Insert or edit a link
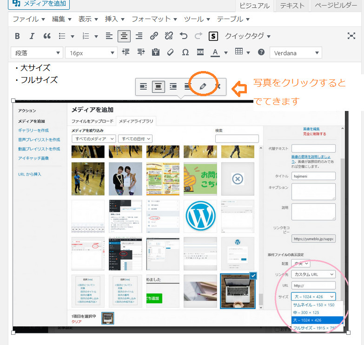 tap(154, 36)
